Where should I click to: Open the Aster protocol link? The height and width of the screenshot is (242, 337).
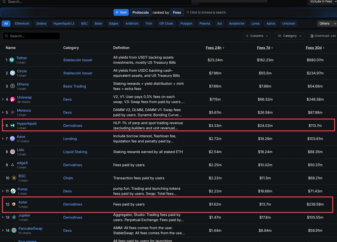tap(23, 202)
